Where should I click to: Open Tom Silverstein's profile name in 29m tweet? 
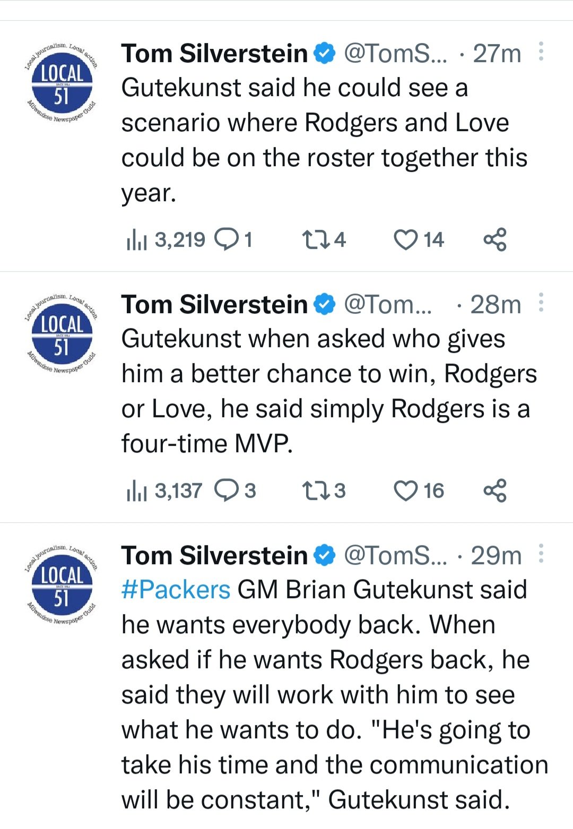click(214, 556)
